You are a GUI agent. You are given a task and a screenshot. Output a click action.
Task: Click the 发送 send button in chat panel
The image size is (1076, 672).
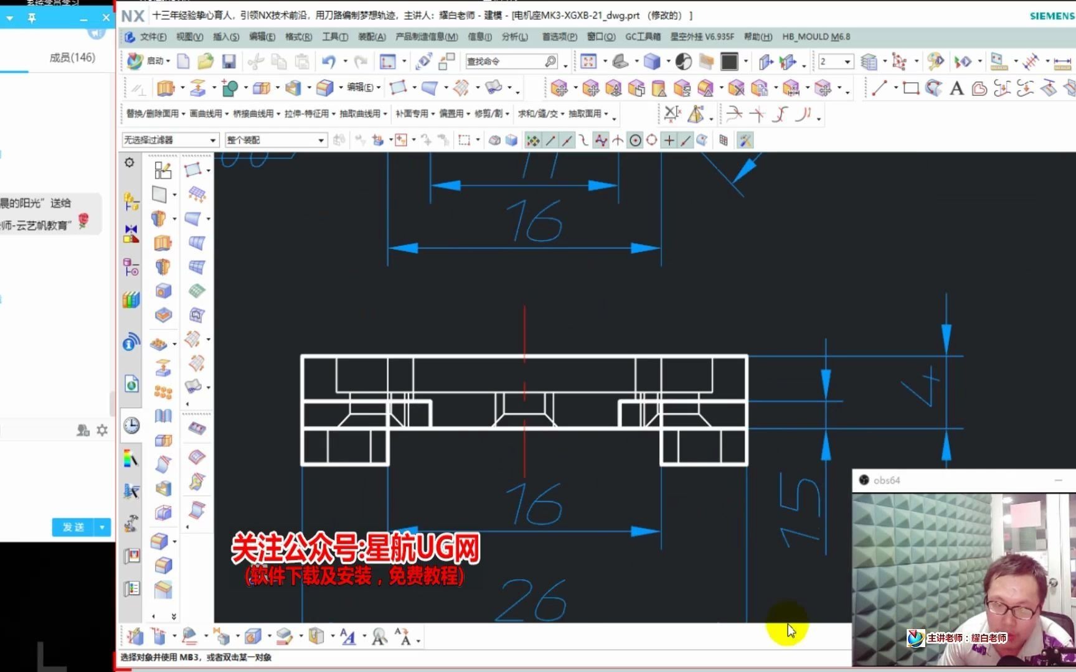(73, 527)
